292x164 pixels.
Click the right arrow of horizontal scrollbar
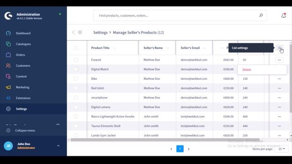coord(287,140)
